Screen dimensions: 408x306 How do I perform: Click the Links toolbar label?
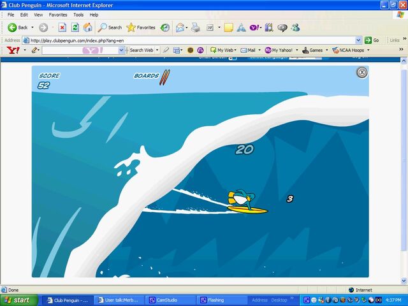point(395,40)
